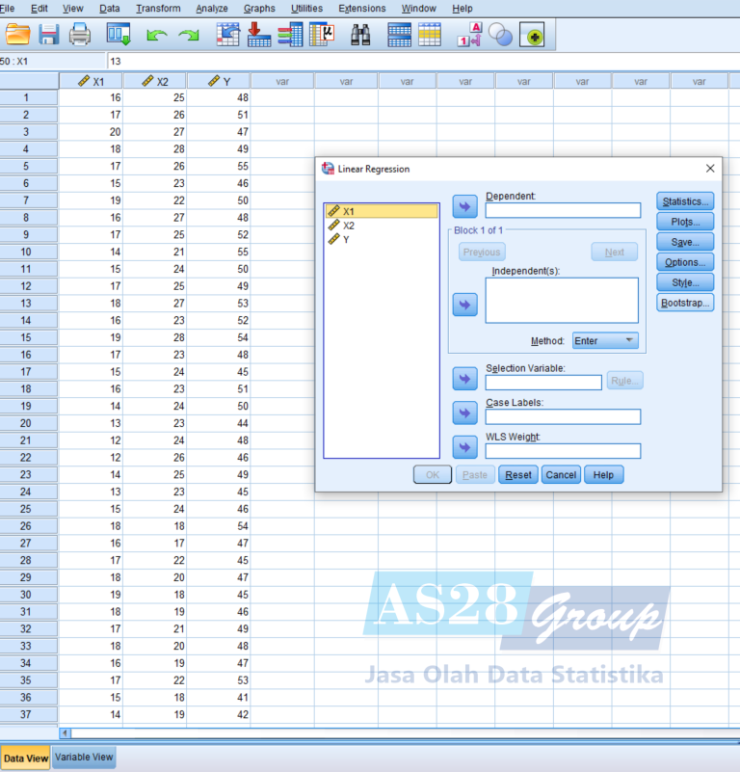Select variable X2 in the variable list
The height and width of the screenshot is (772, 740).
(349, 226)
